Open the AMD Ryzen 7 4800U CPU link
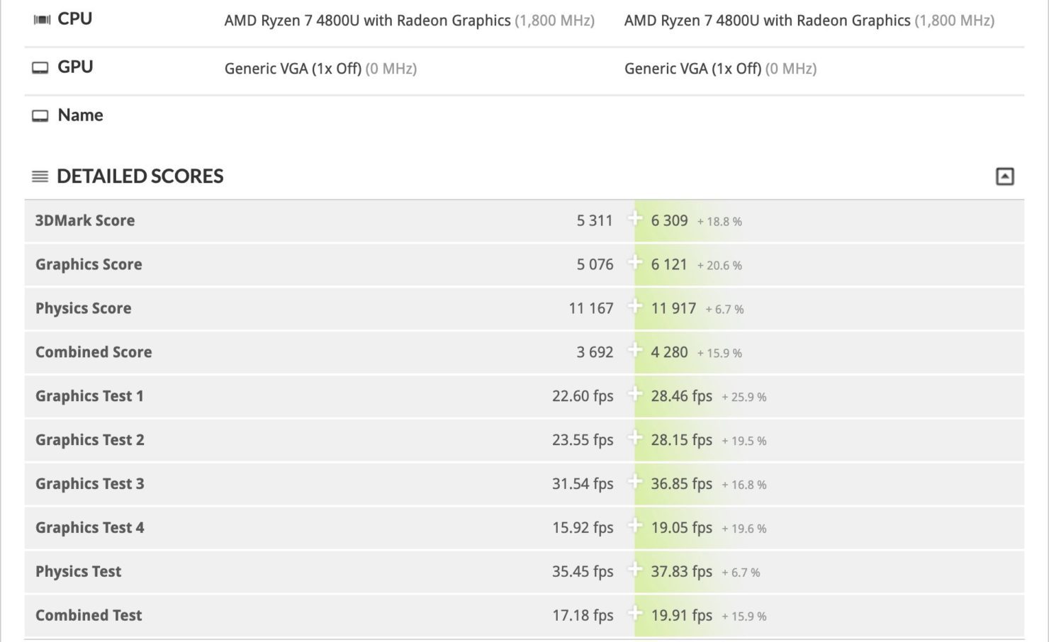Image resolution: width=1049 pixels, height=642 pixels. pyautogui.click(x=367, y=20)
